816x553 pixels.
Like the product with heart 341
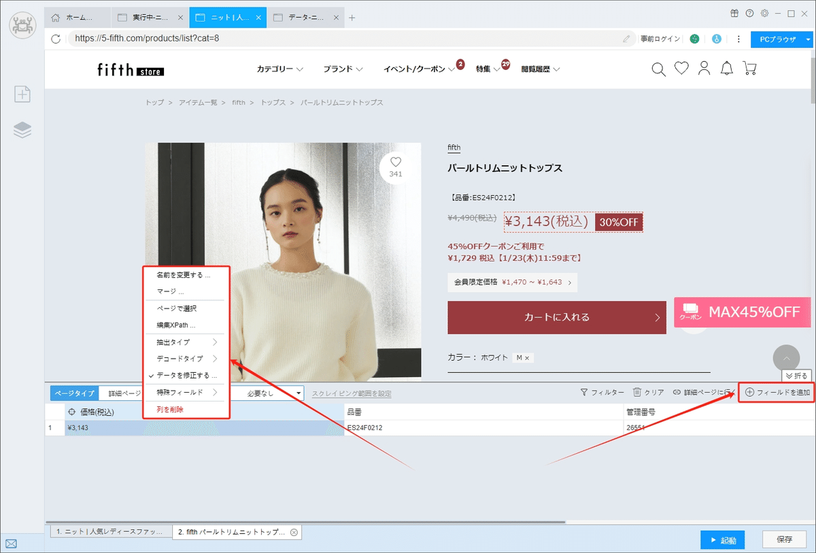point(396,167)
